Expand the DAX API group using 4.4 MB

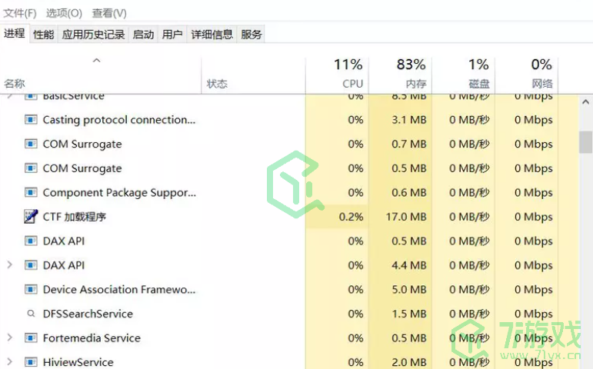[x=9, y=265]
